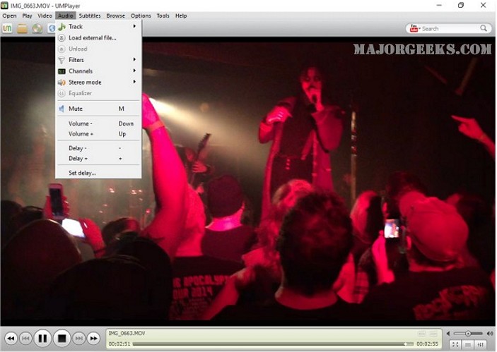Screen dimensions: 497x352
Task: Click the elapsed time 00:02:51
Action: 119,344
